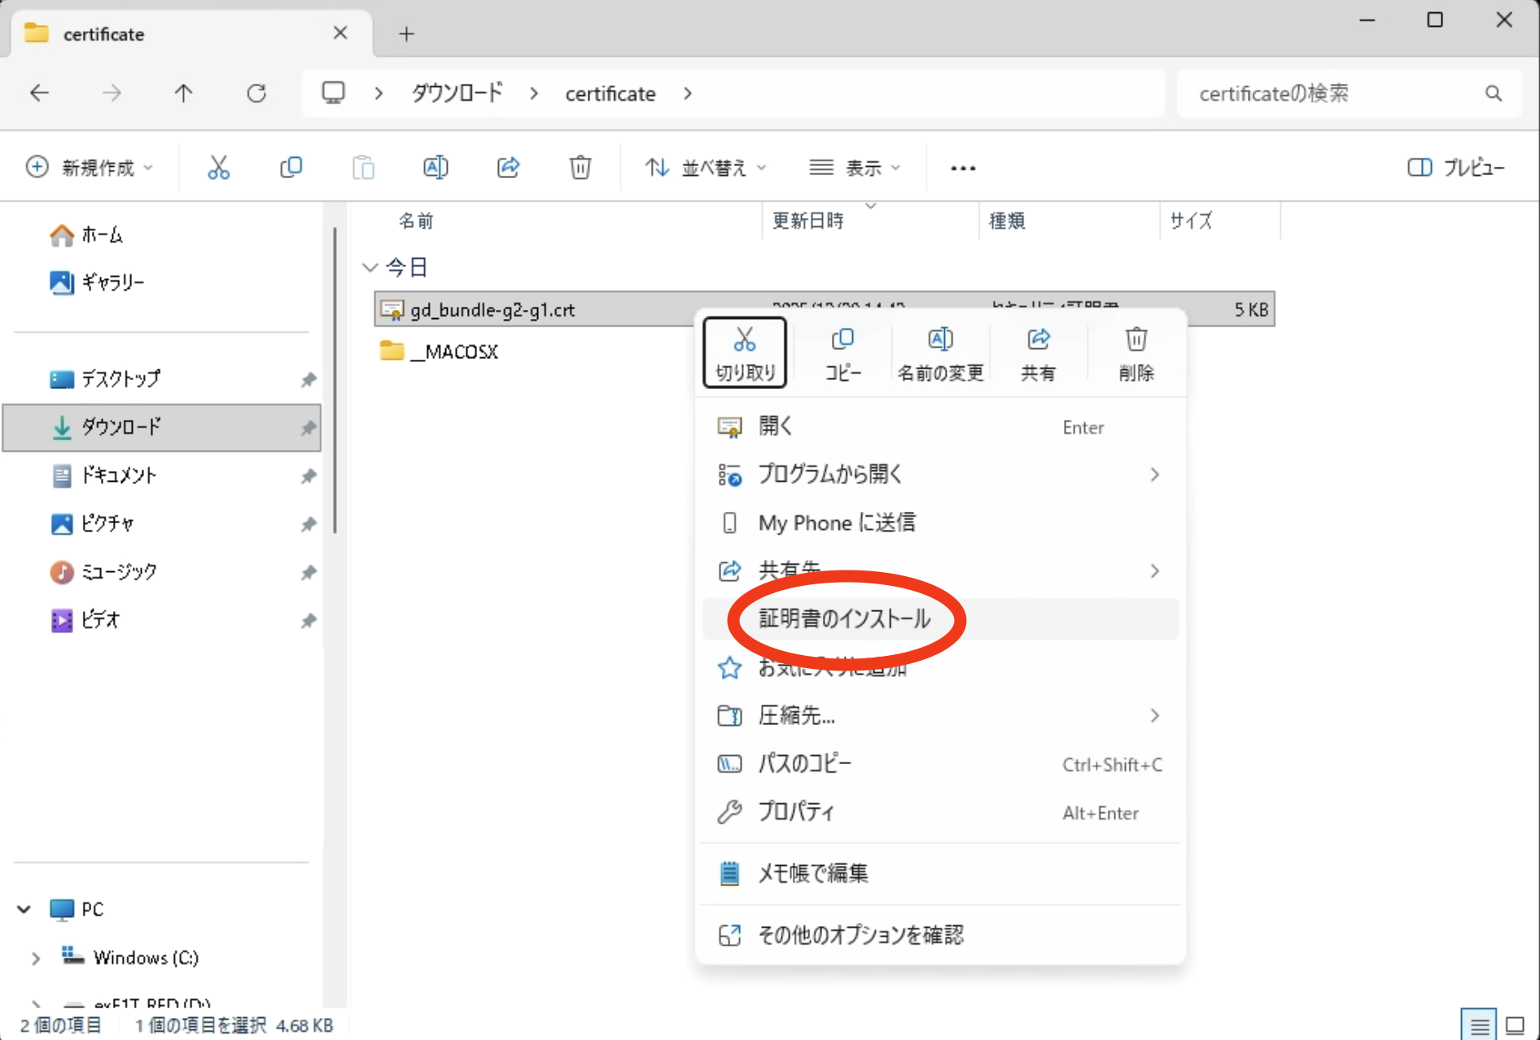Click the Refresh button in navigation bar
The image size is (1540, 1040).
click(256, 94)
